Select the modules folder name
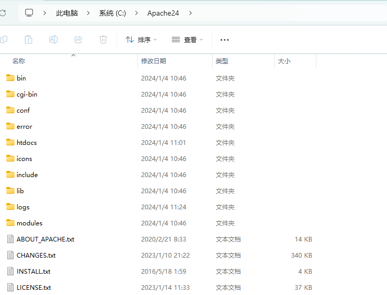 (x=30, y=223)
